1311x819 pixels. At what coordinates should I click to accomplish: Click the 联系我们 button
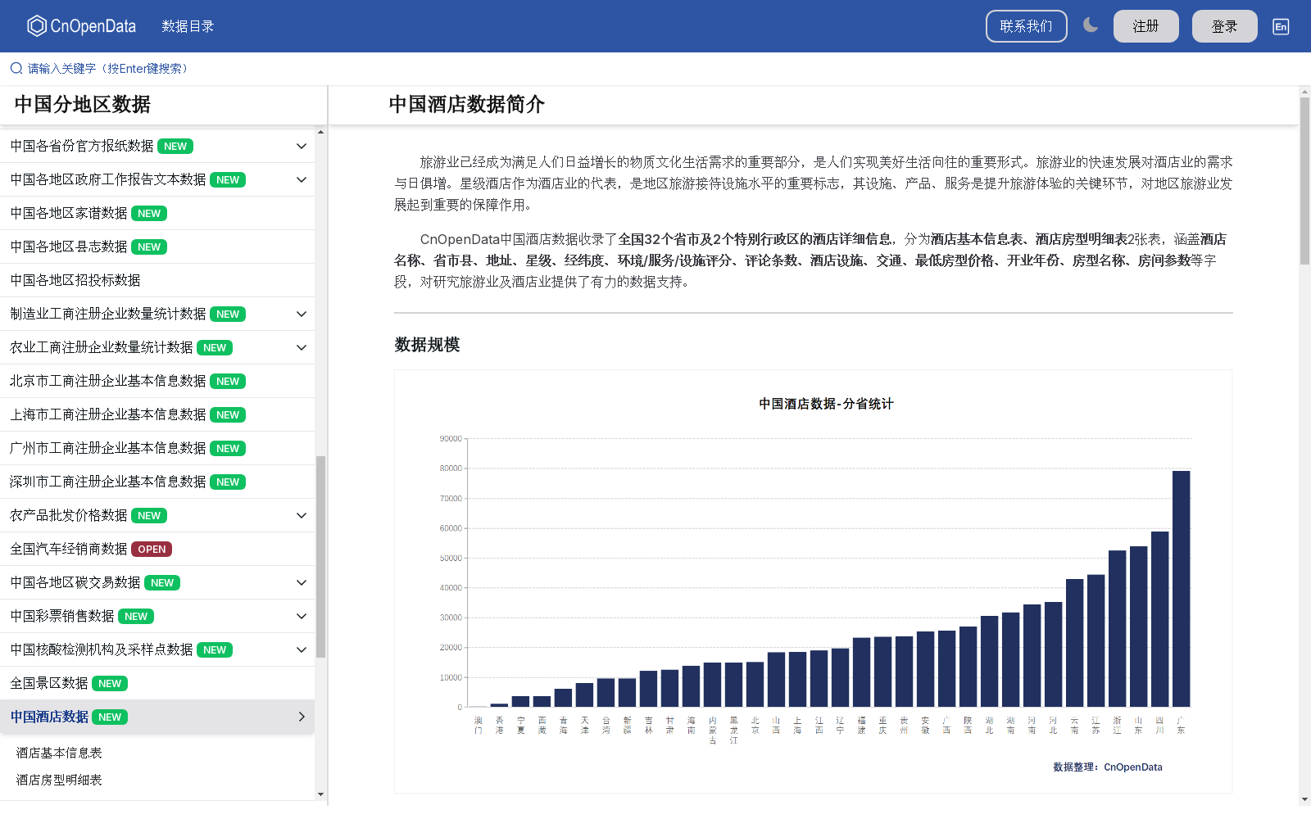pos(1026,26)
